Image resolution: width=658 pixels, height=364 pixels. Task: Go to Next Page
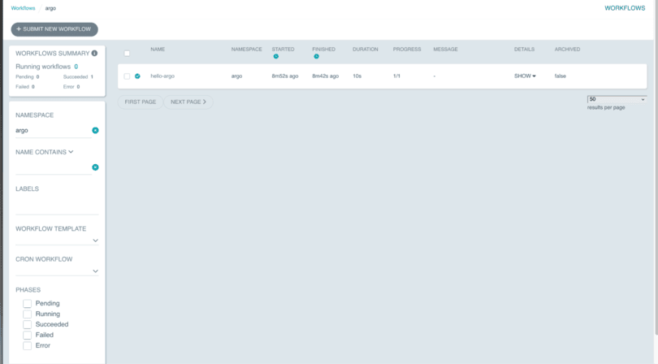pos(188,102)
